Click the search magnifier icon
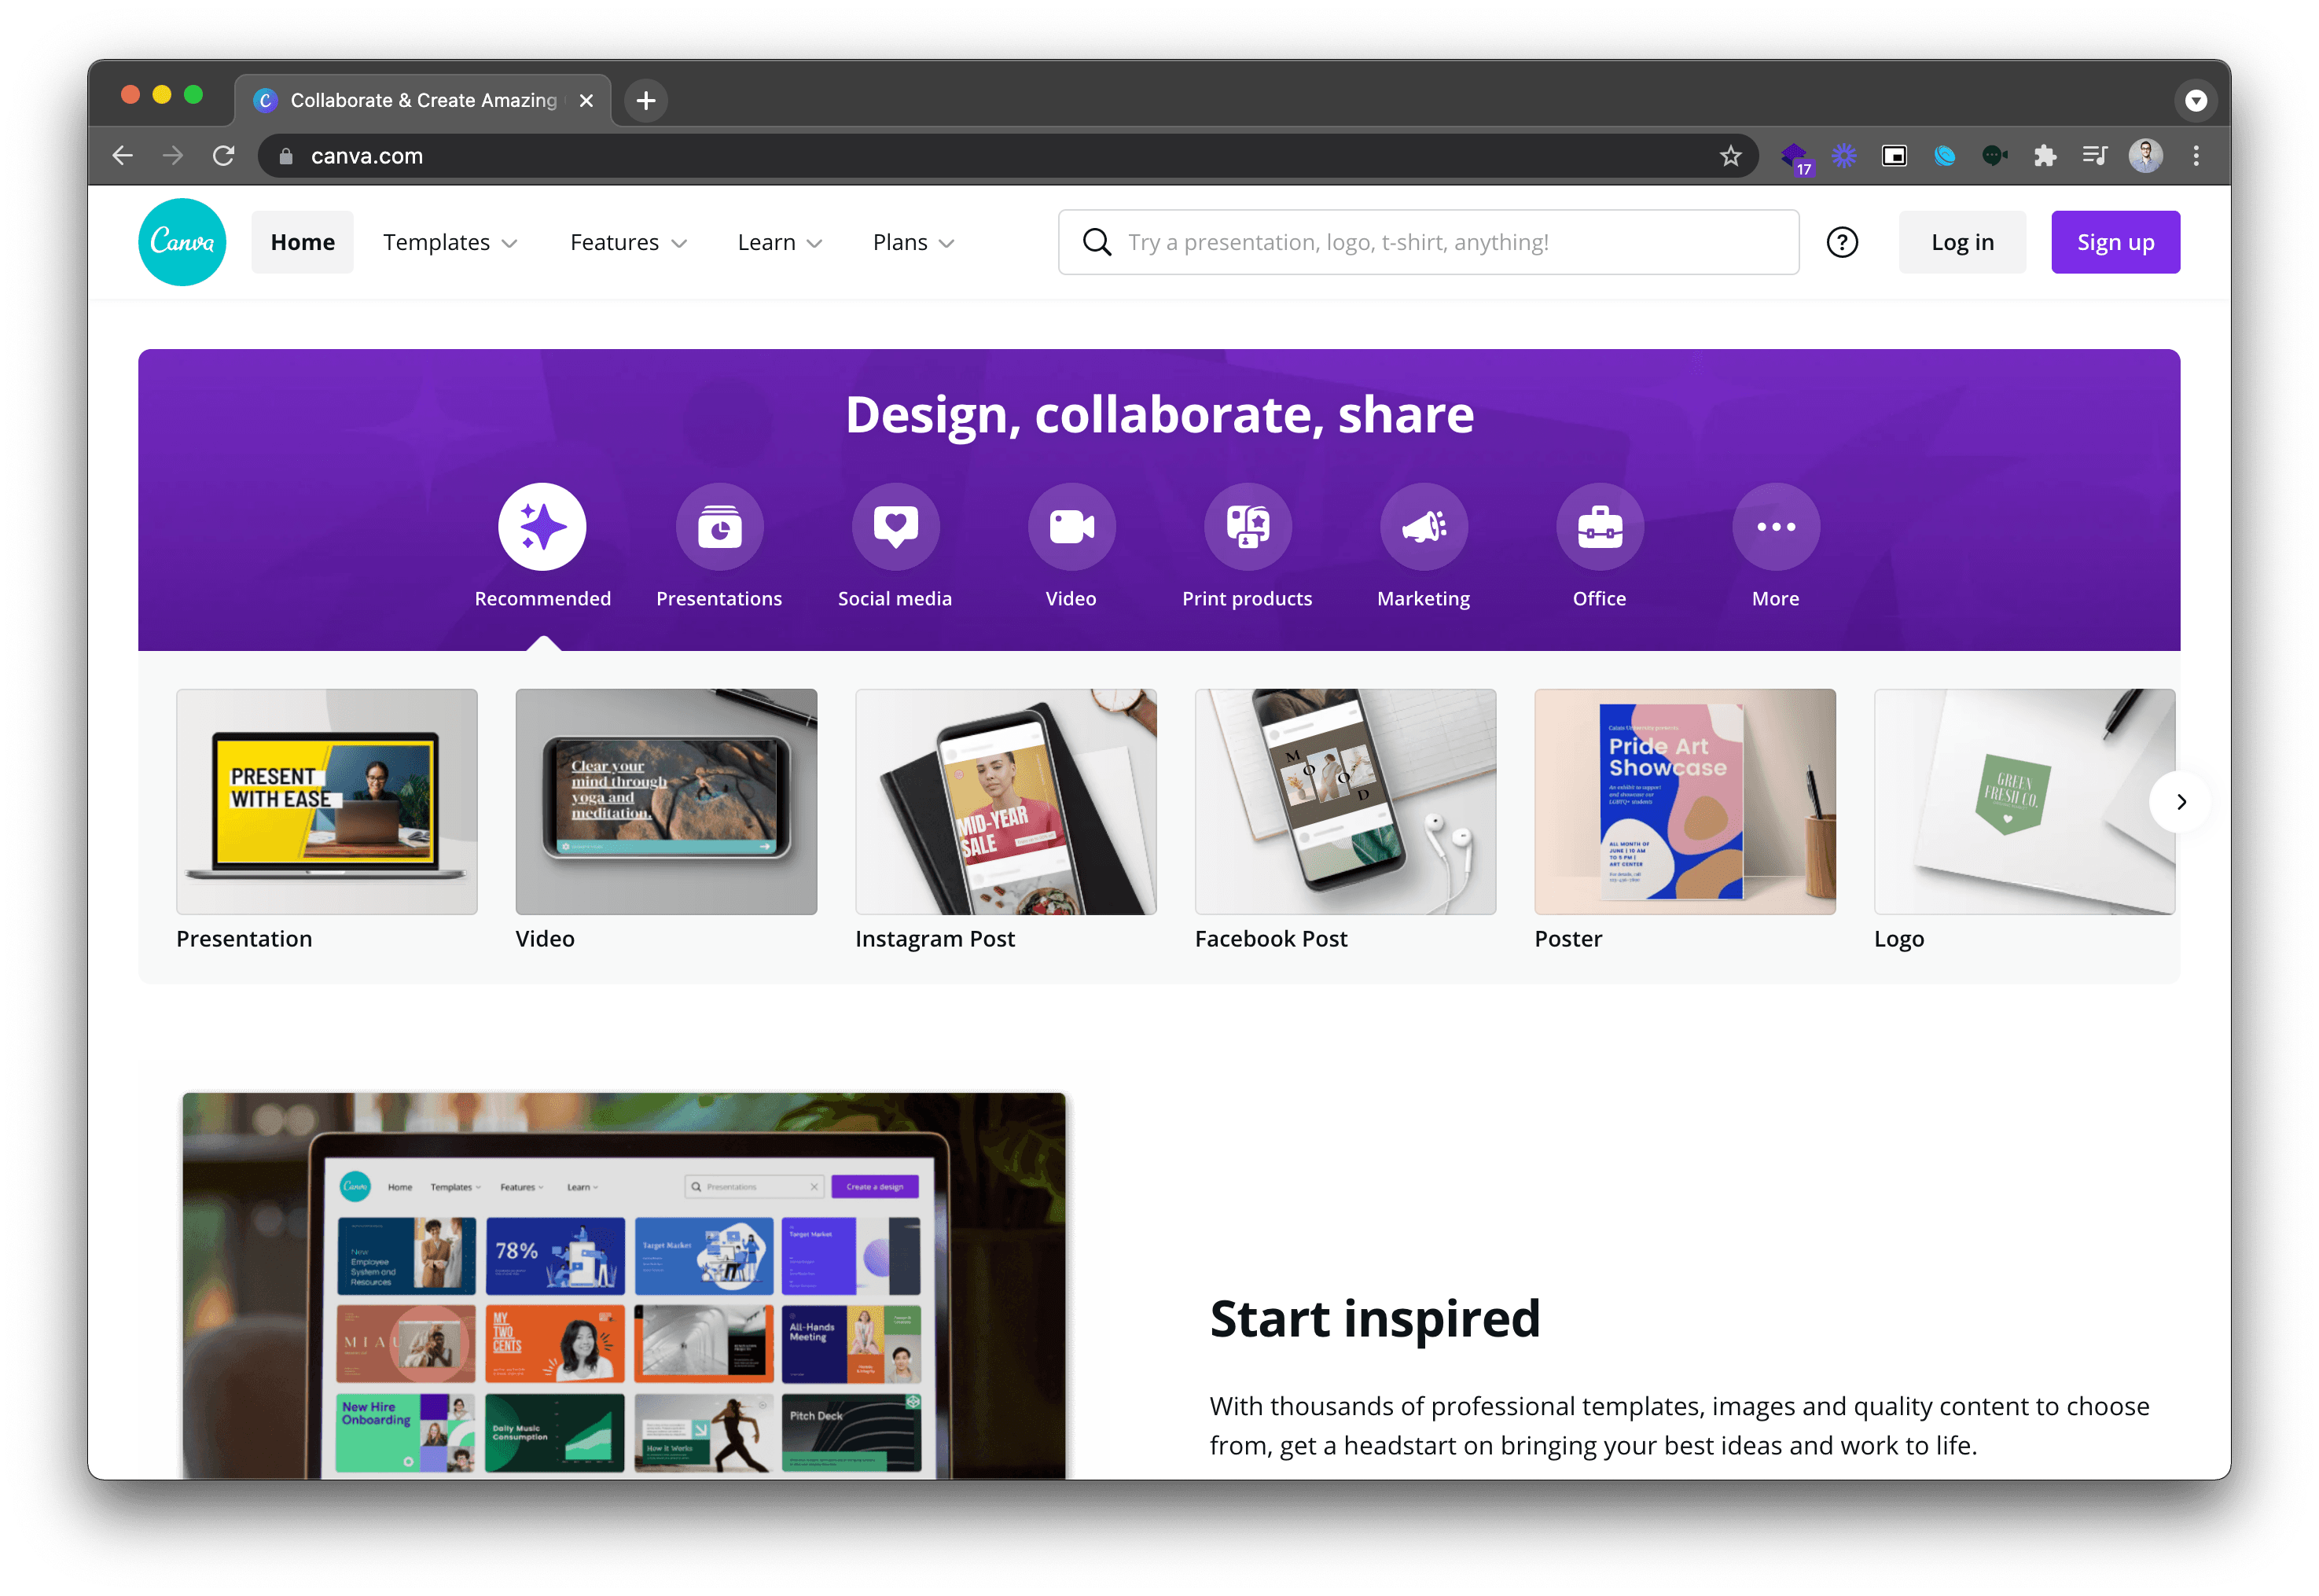The width and height of the screenshot is (2319, 1596). click(x=1097, y=242)
